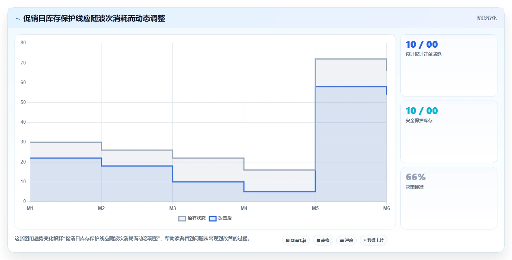512x260 pixels.
Task: Click the M6 axis label
Action: (386, 208)
